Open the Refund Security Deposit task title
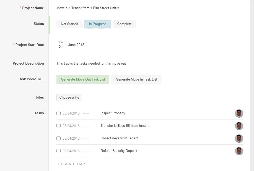This screenshot has height=171, width=254. pyautogui.click(x=119, y=151)
